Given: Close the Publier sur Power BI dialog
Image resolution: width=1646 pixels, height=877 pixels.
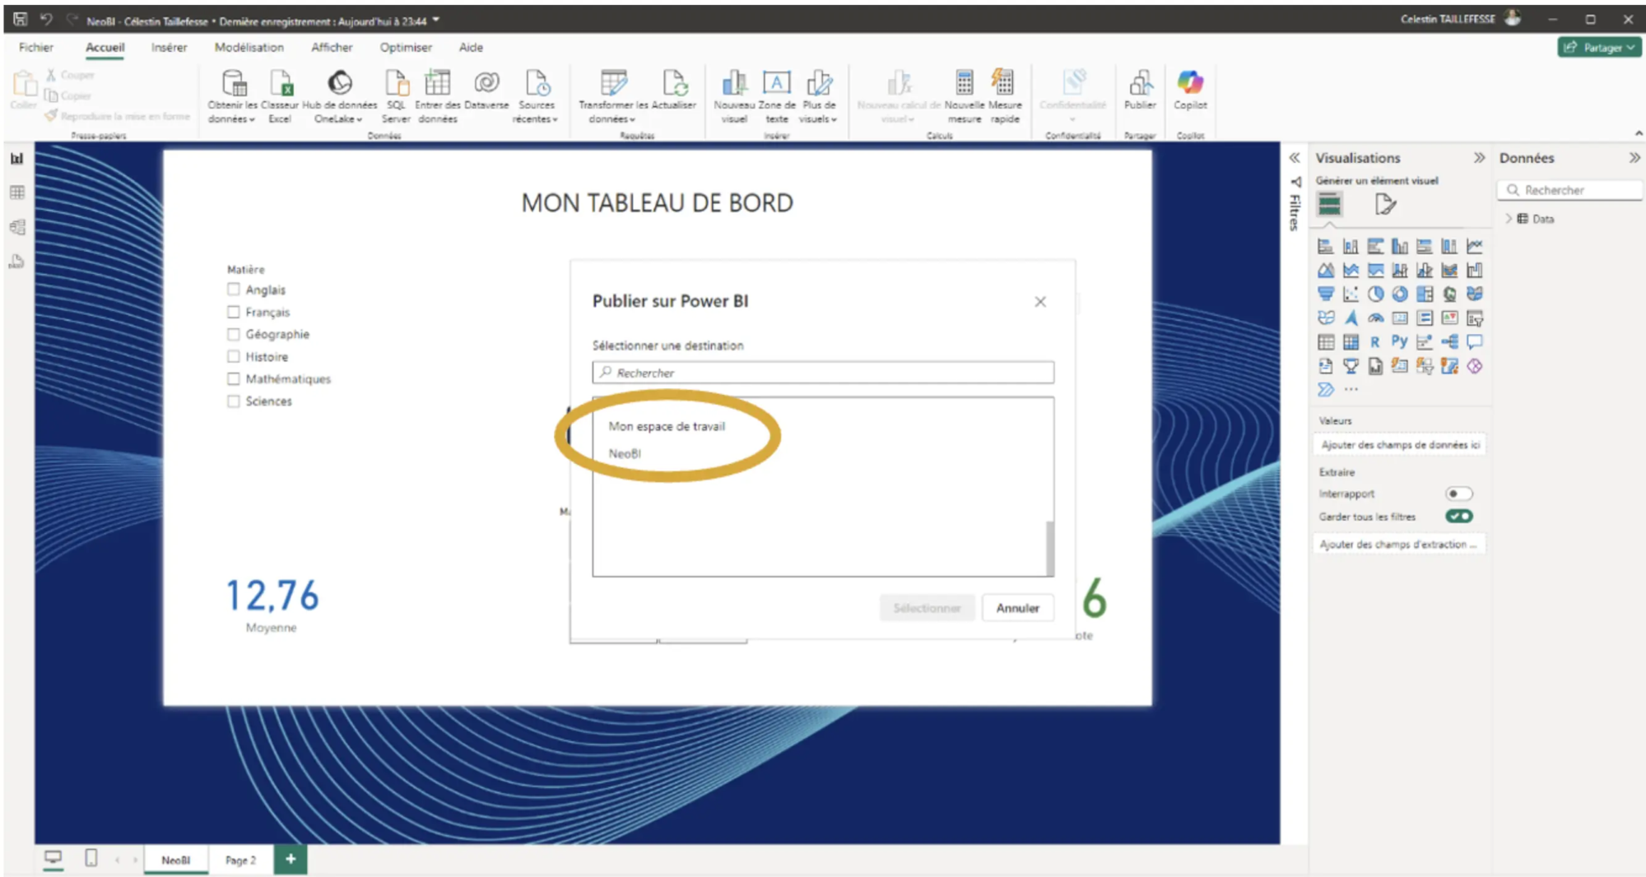Looking at the screenshot, I should pos(1040,302).
